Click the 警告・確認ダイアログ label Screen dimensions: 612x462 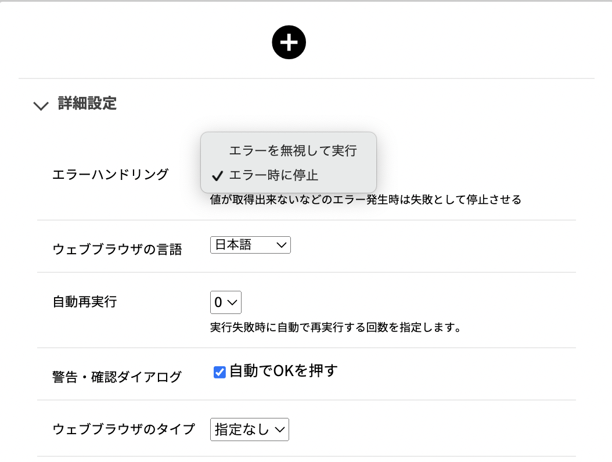(117, 377)
